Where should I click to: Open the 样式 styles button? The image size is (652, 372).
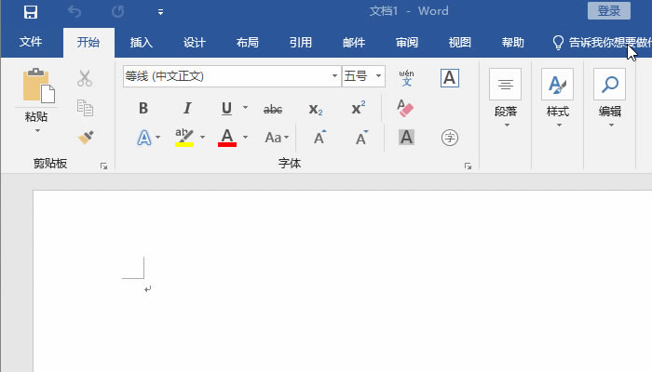pyautogui.click(x=557, y=98)
